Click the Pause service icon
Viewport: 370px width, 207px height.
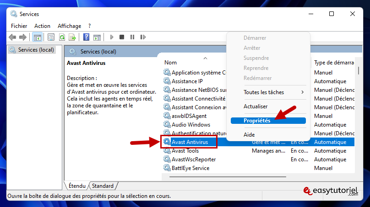pyautogui.click(x=132, y=37)
